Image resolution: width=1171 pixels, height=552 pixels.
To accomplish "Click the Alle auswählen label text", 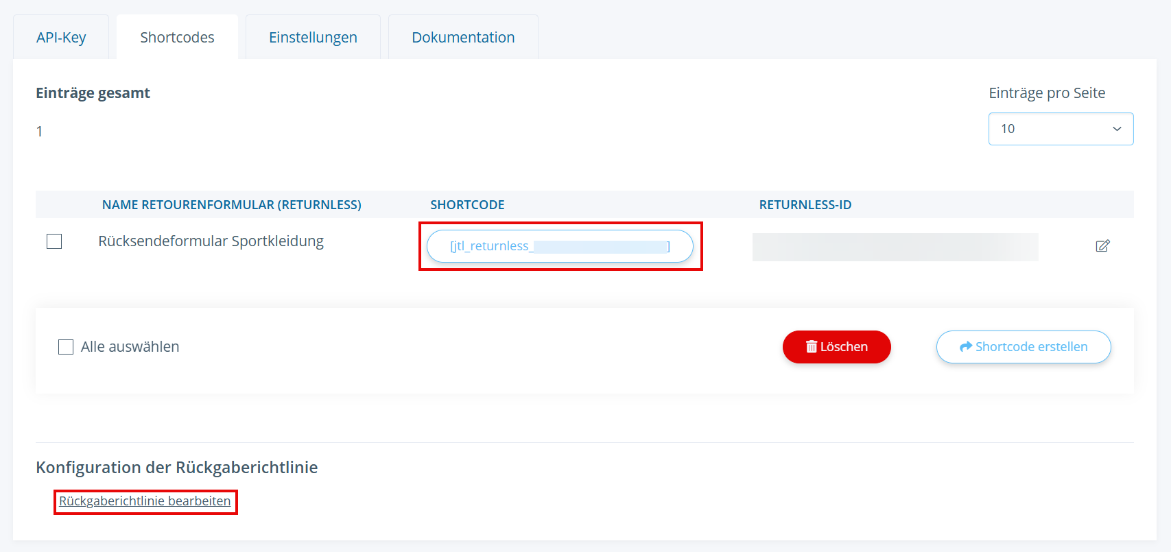I will (130, 347).
